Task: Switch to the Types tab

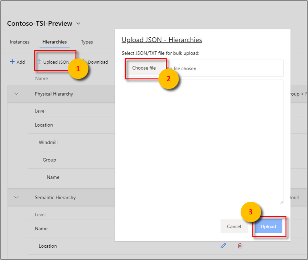Action: [x=87, y=42]
